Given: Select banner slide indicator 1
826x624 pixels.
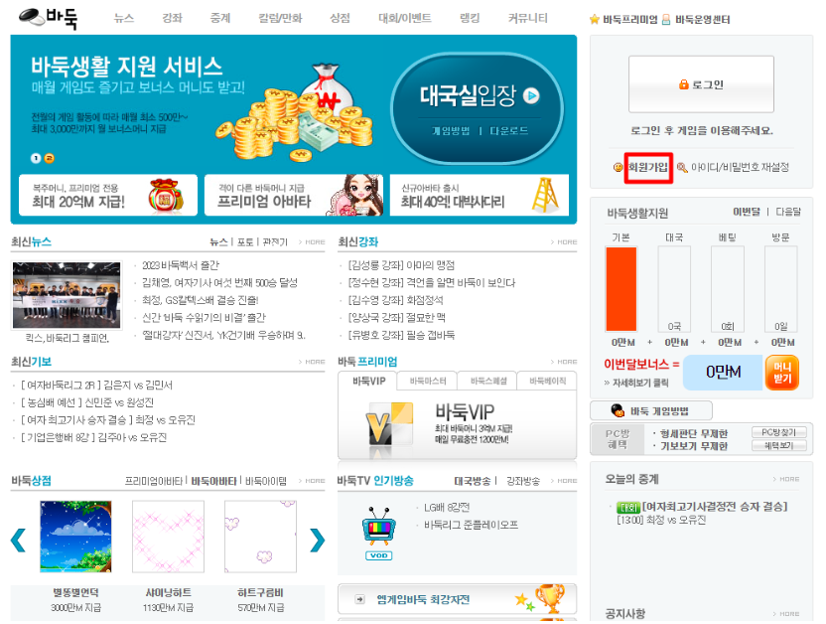Looking at the screenshot, I should [36, 158].
